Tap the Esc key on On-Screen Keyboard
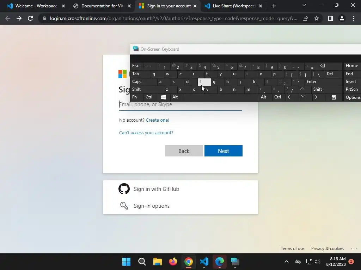The width and height of the screenshot is (361, 270). pyautogui.click(x=137, y=66)
